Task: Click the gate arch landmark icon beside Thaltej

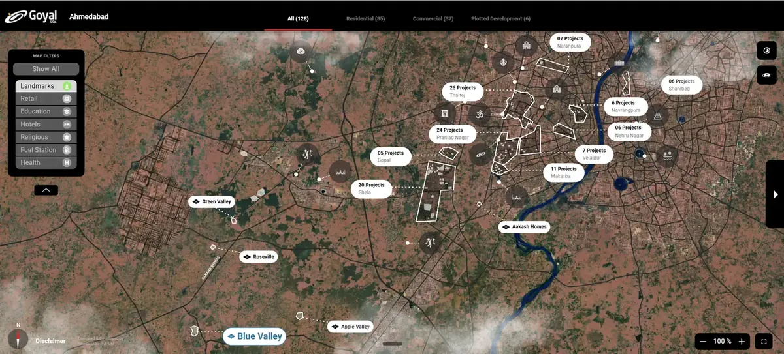Action: pyautogui.click(x=444, y=112)
